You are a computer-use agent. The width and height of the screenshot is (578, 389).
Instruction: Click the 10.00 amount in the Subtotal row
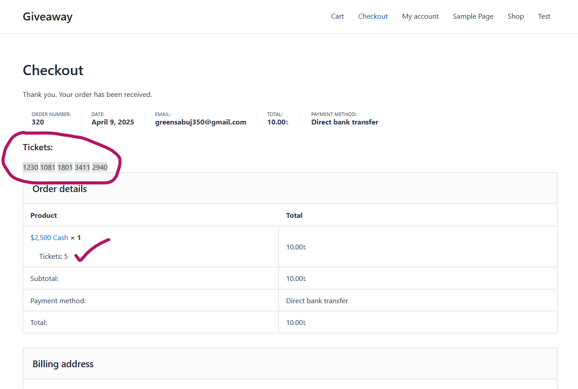pyautogui.click(x=296, y=279)
